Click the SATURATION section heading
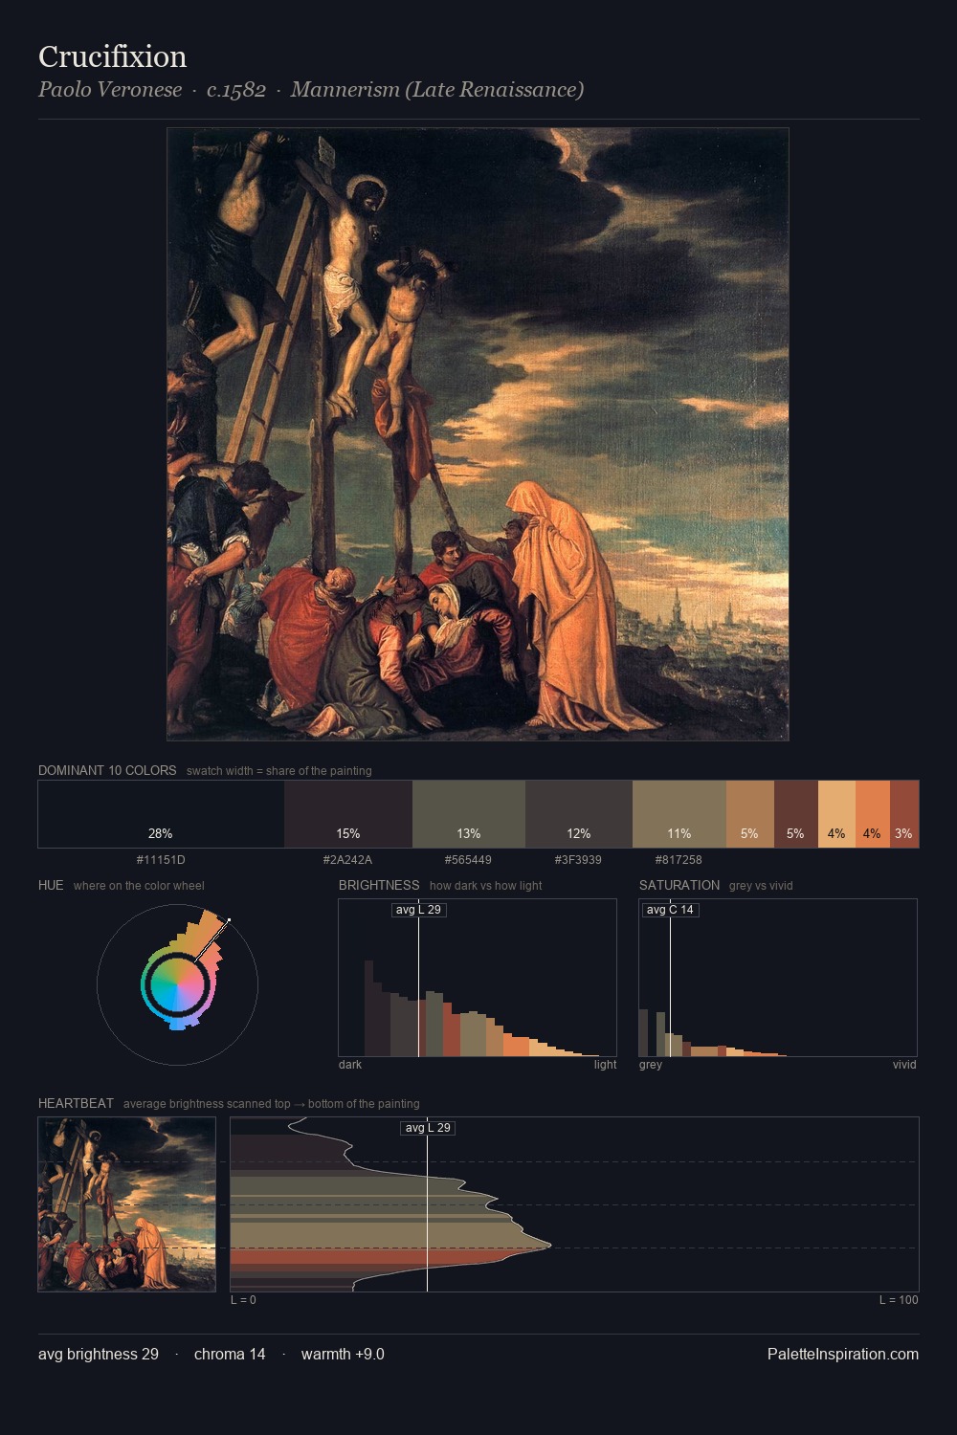 [679, 885]
